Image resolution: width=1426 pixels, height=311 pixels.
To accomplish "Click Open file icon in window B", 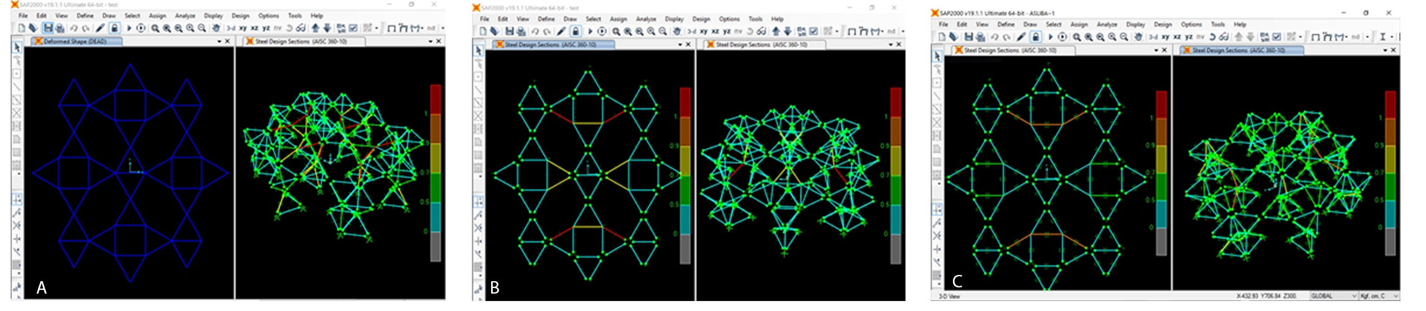I will coord(494,31).
